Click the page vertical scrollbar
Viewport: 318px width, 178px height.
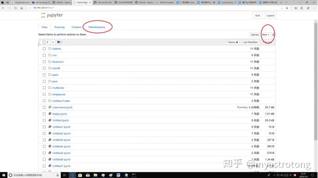pos(316,81)
